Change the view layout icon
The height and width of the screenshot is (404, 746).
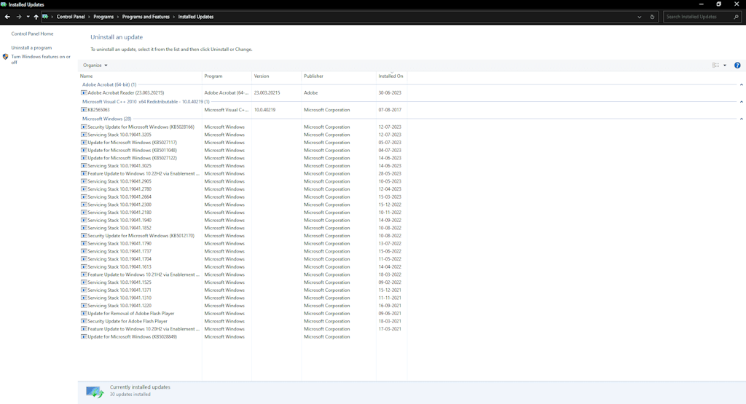(715, 65)
